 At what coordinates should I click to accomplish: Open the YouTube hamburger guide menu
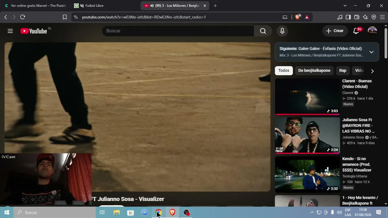click(10, 31)
